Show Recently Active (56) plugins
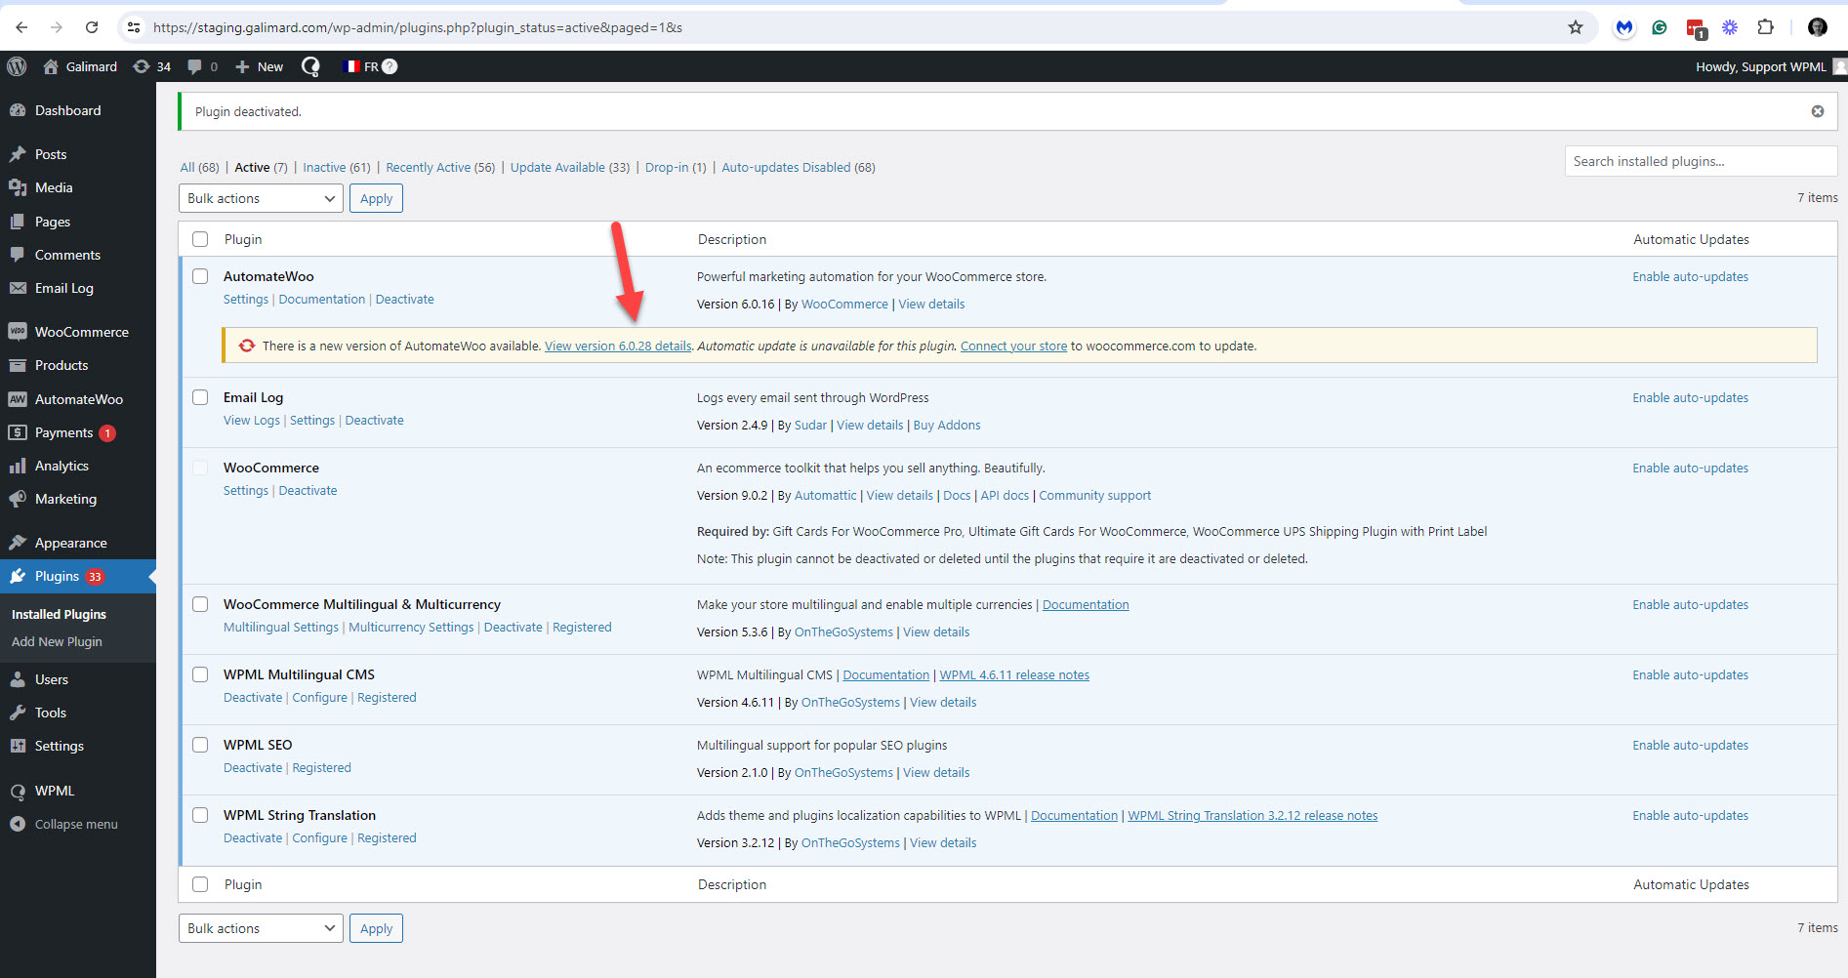 click(x=440, y=167)
